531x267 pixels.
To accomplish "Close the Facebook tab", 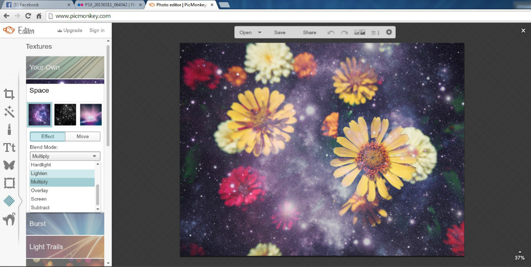I will point(69,5).
